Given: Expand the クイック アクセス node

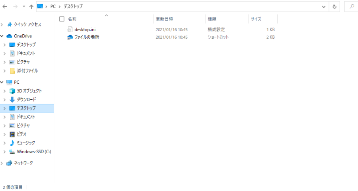Looking at the screenshot, I should click(2, 24).
